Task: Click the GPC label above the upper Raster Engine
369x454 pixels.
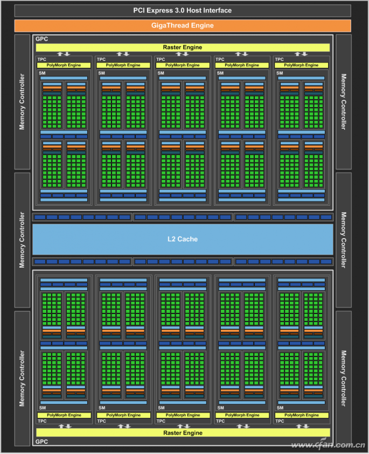Action: (x=41, y=39)
